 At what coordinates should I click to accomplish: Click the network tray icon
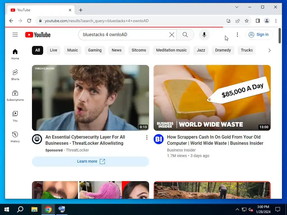(244, 209)
